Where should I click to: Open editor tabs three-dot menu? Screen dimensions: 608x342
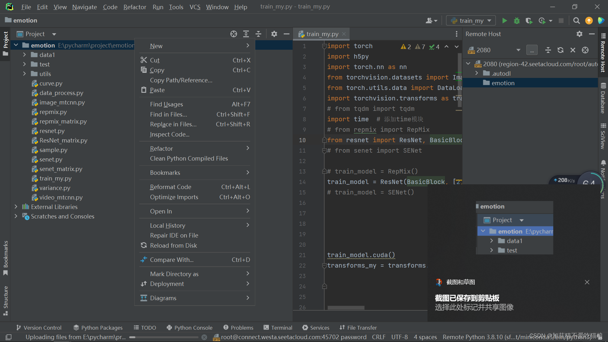click(456, 34)
